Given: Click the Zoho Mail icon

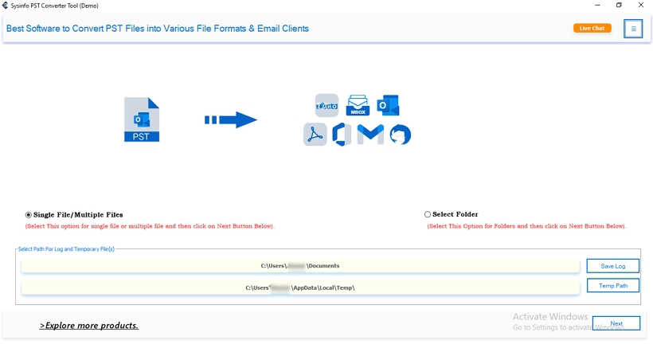Looking at the screenshot, I should click(326, 105).
